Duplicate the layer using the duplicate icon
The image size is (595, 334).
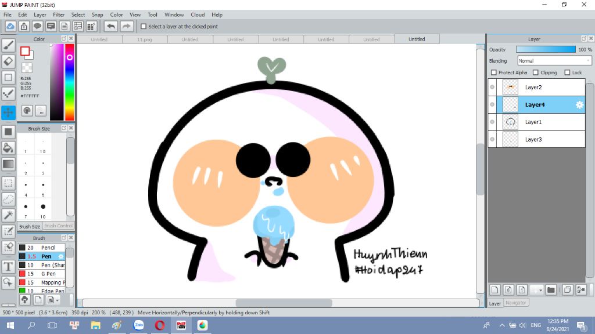567,290
